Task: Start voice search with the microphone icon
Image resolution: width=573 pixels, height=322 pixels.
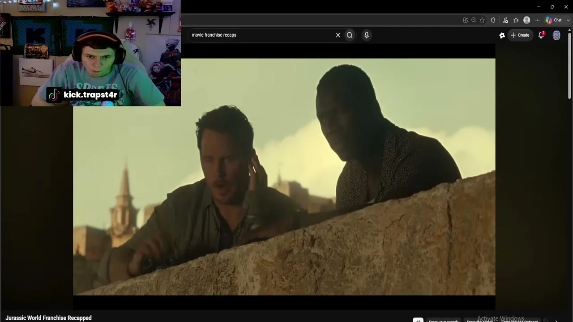Action: coord(367,35)
